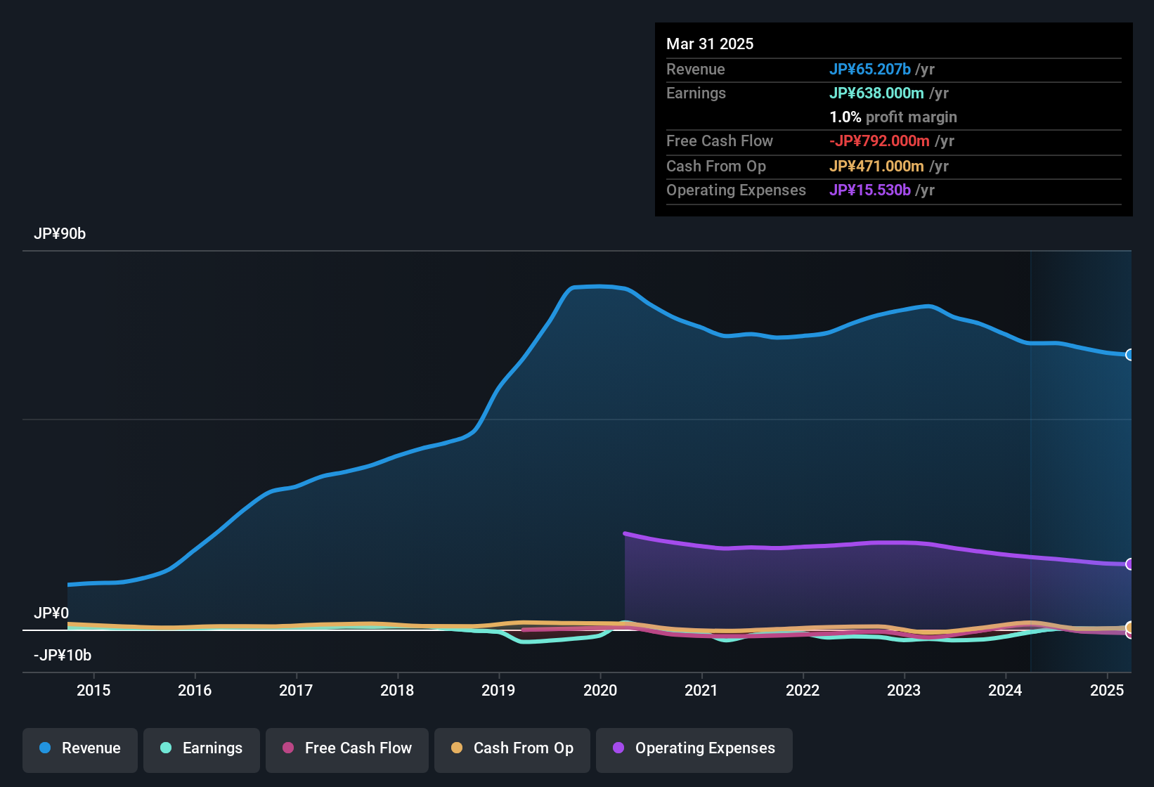
Task: Click the Earnings row label in tooltip
Action: 696,93
